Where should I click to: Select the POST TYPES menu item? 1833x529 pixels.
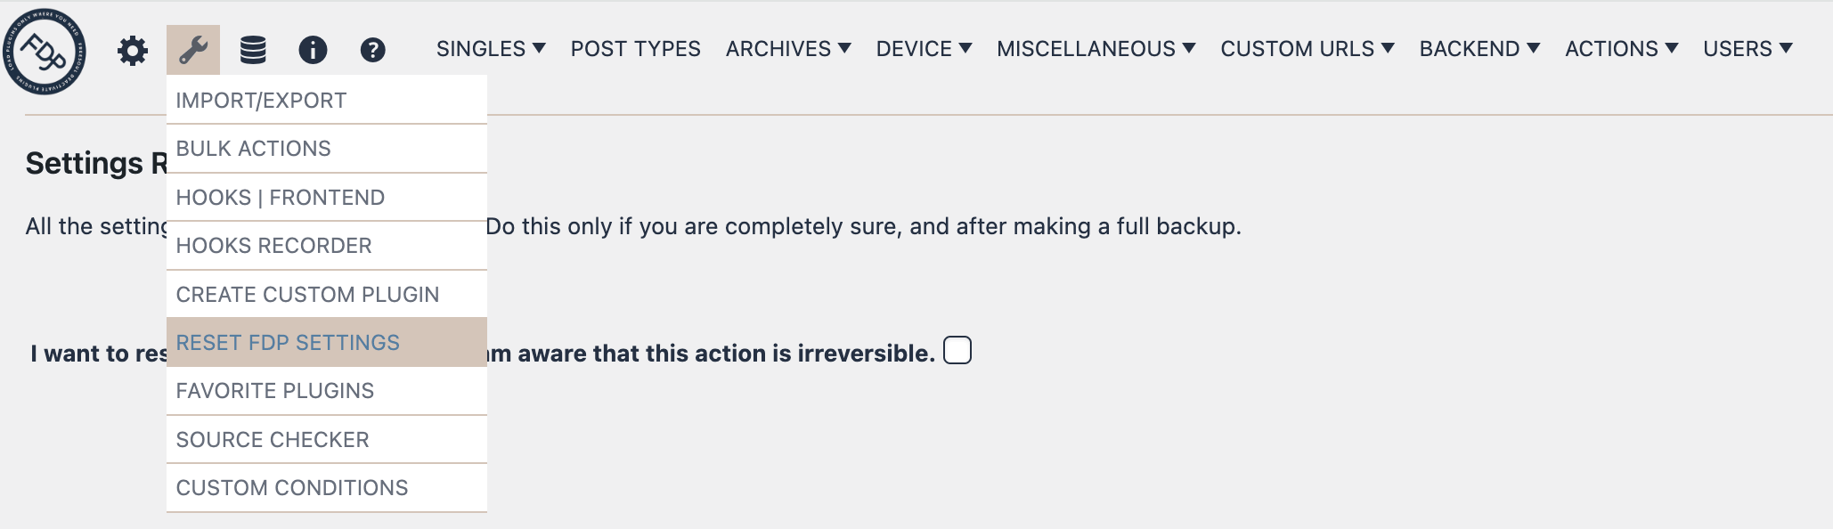636,49
